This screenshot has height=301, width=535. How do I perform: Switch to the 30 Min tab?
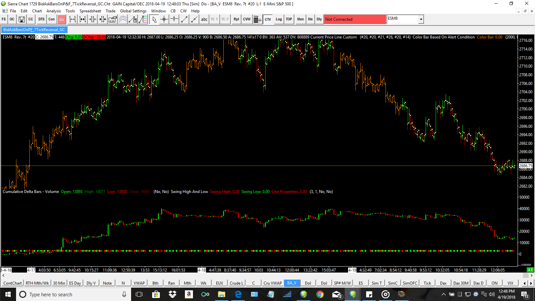[59, 283]
